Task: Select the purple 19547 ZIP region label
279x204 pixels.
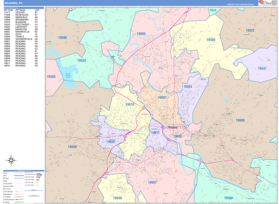Action: 262,68
